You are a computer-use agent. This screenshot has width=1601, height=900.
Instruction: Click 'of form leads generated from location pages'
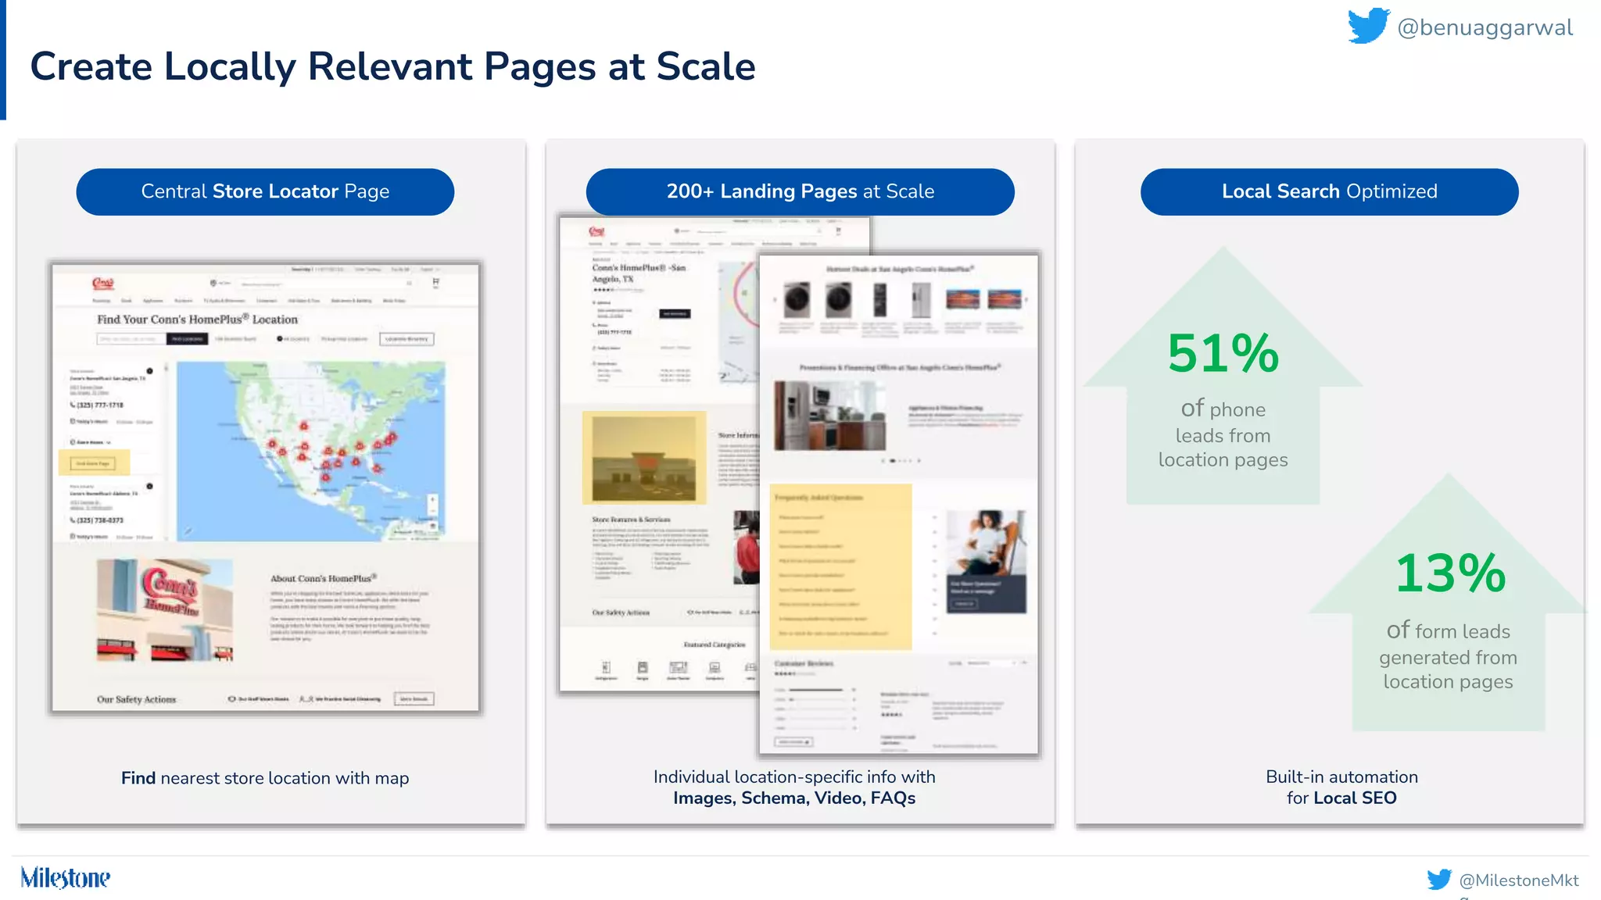(1448, 655)
